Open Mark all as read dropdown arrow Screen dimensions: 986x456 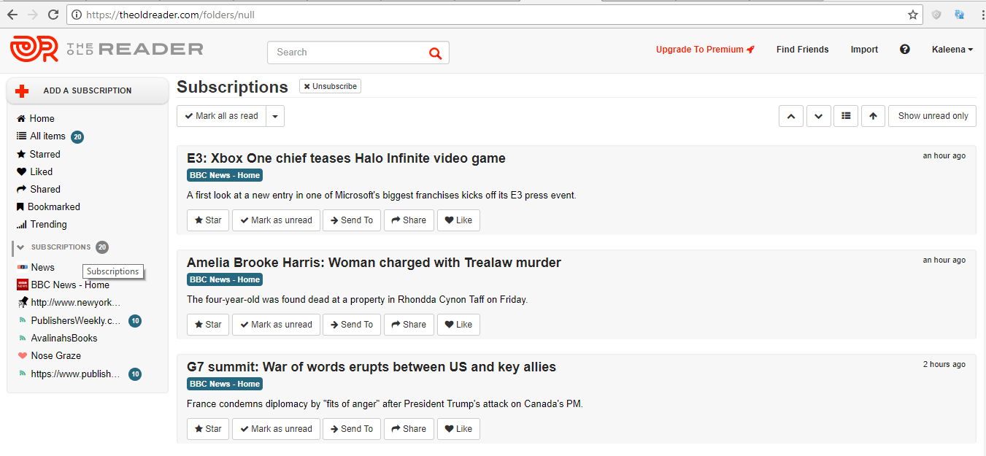tap(275, 116)
